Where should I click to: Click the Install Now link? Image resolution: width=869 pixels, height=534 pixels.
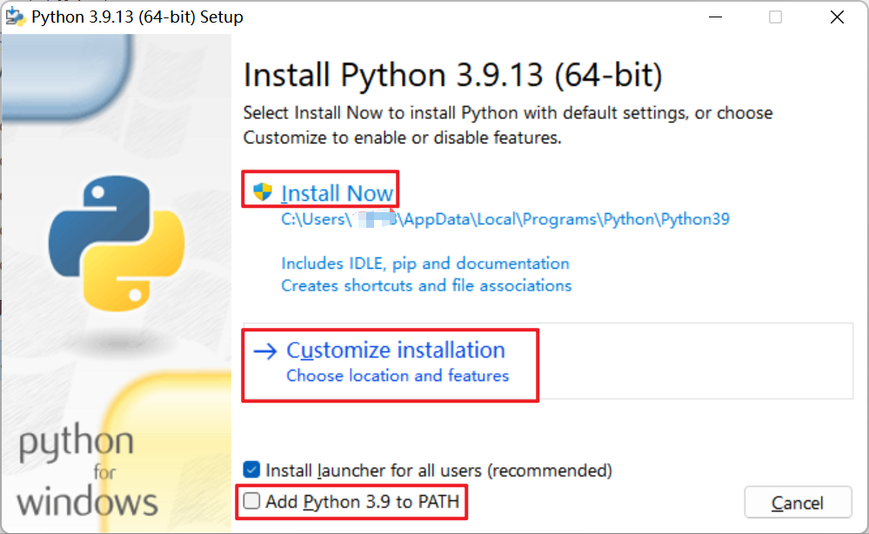tap(338, 192)
